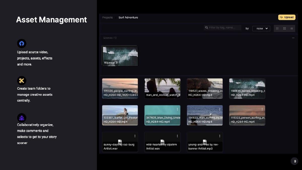Select the young-and-free by rex-banner file name
This screenshot has width=302, height=170.
click(203, 147)
